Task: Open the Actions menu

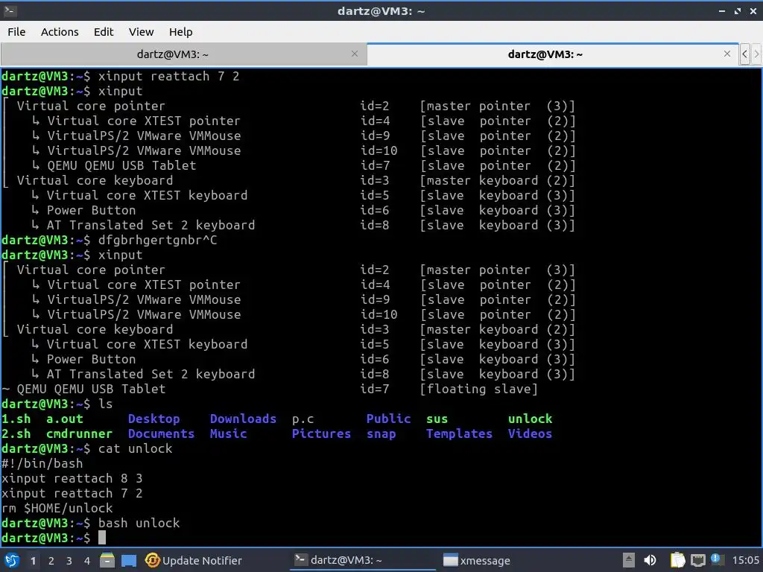Action: pos(60,31)
